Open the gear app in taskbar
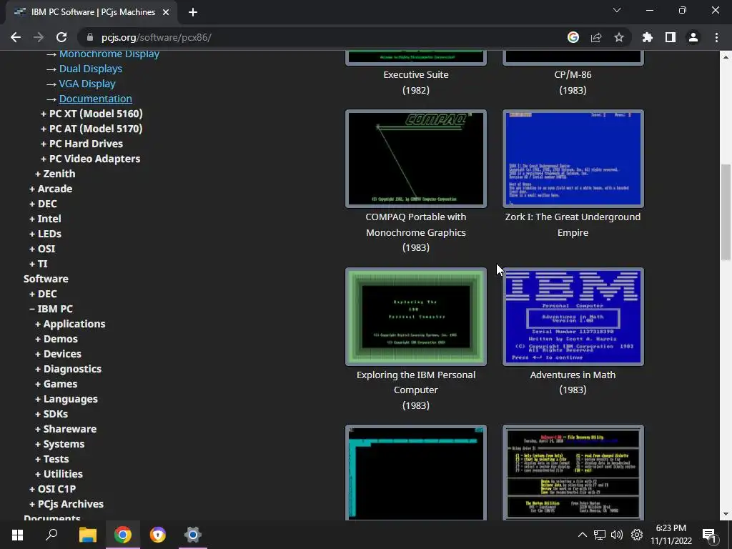Screen dimensions: 732x549 pyautogui.click(x=193, y=535)
